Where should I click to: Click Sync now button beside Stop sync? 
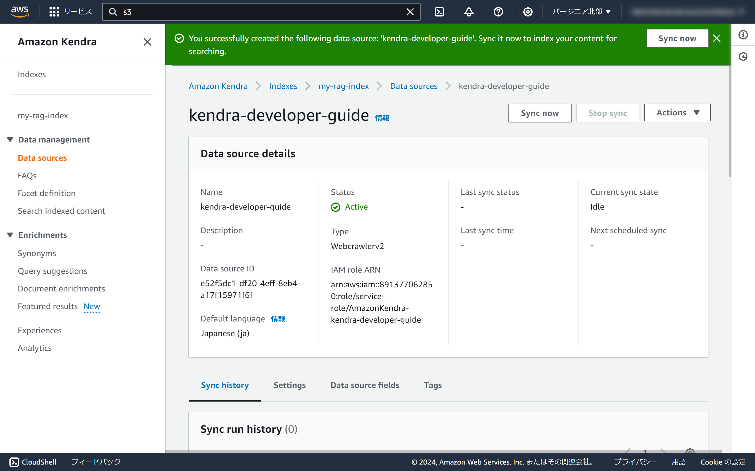tap(539, 113)
